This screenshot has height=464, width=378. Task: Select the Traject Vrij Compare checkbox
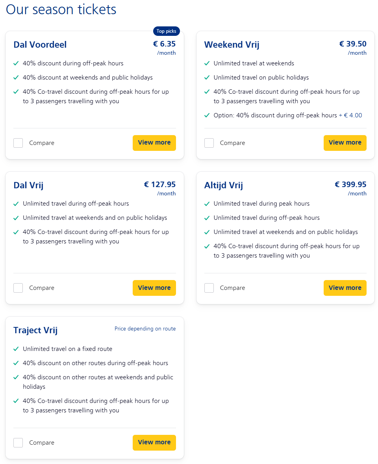point(18,443)
